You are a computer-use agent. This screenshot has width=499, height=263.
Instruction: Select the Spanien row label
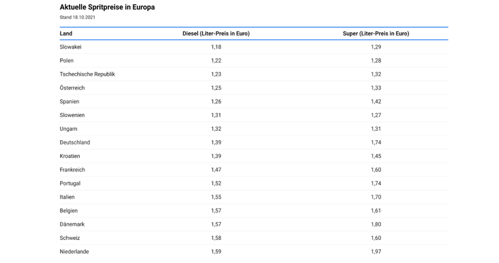(69, 101)
